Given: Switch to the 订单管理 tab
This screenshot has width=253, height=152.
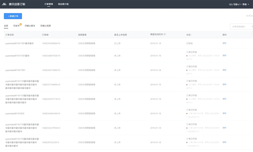Looking at the screenshot, I should [49, 4].
